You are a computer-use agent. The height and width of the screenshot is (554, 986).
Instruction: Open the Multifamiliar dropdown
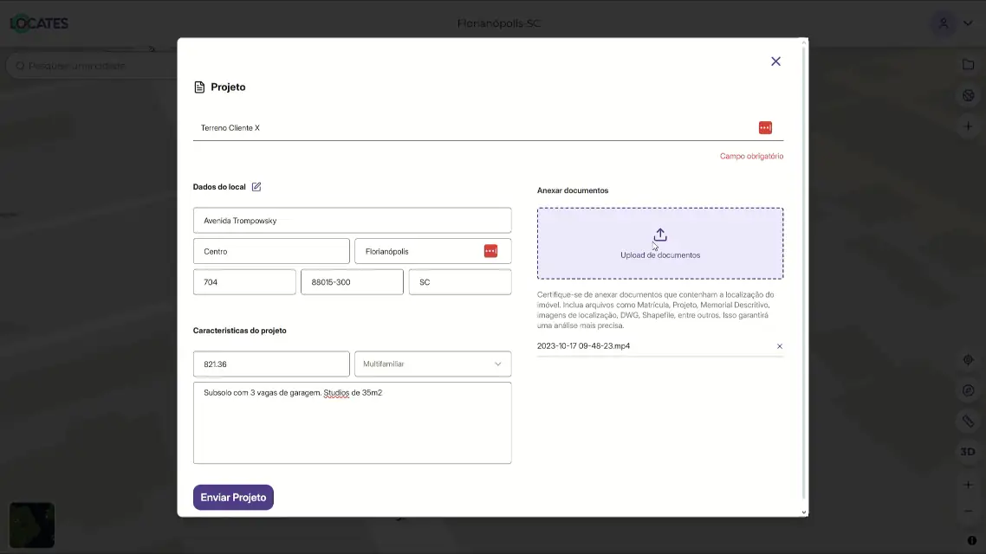coord(432,364)
